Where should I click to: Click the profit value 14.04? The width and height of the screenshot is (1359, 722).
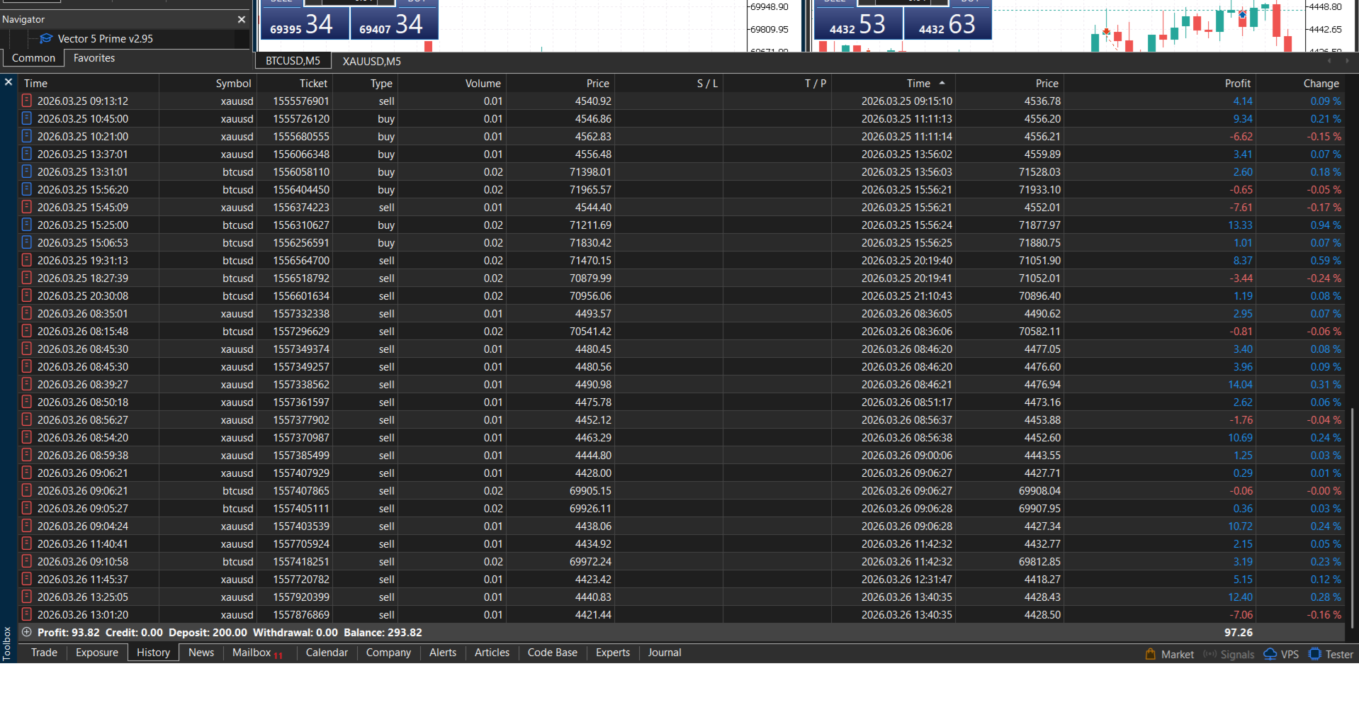coord(1240,384)
